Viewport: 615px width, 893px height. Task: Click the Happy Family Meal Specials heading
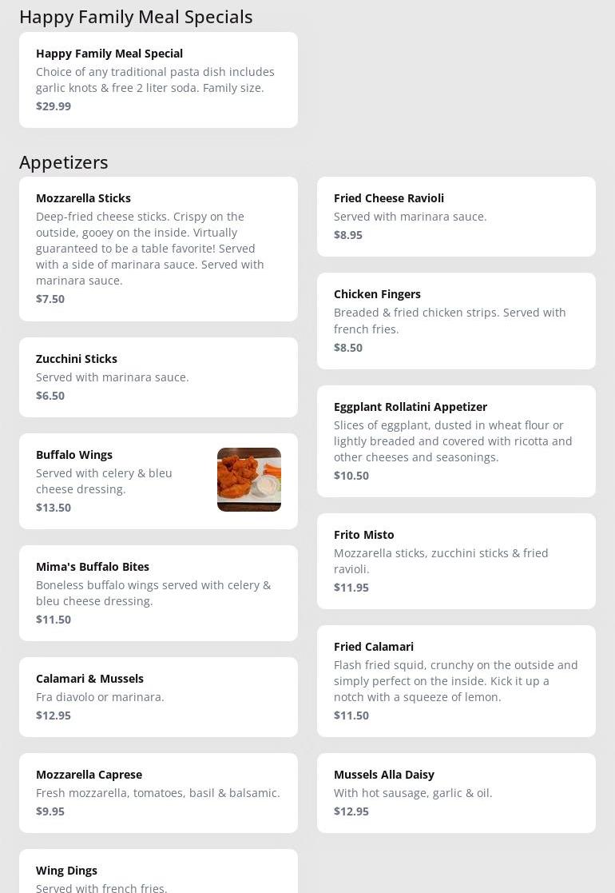[x=136, y=17]
